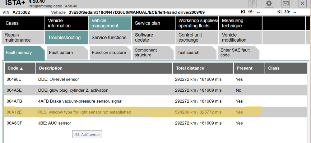Switch to Fault pattern tab

tap(65, 53)
